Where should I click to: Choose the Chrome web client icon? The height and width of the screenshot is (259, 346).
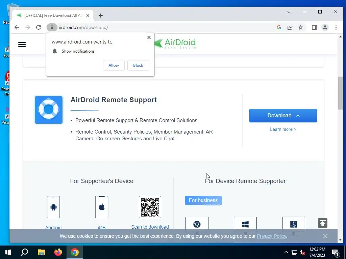(197, 224)
